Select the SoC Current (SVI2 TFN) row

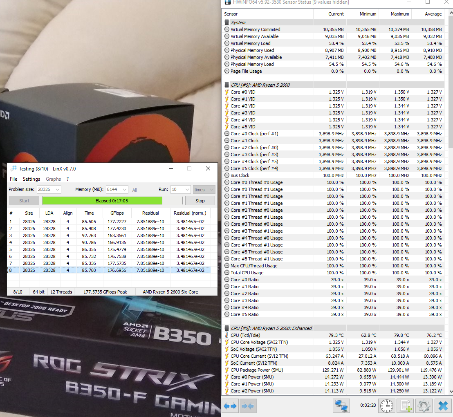pyautogui.click(x=333, y=363)
